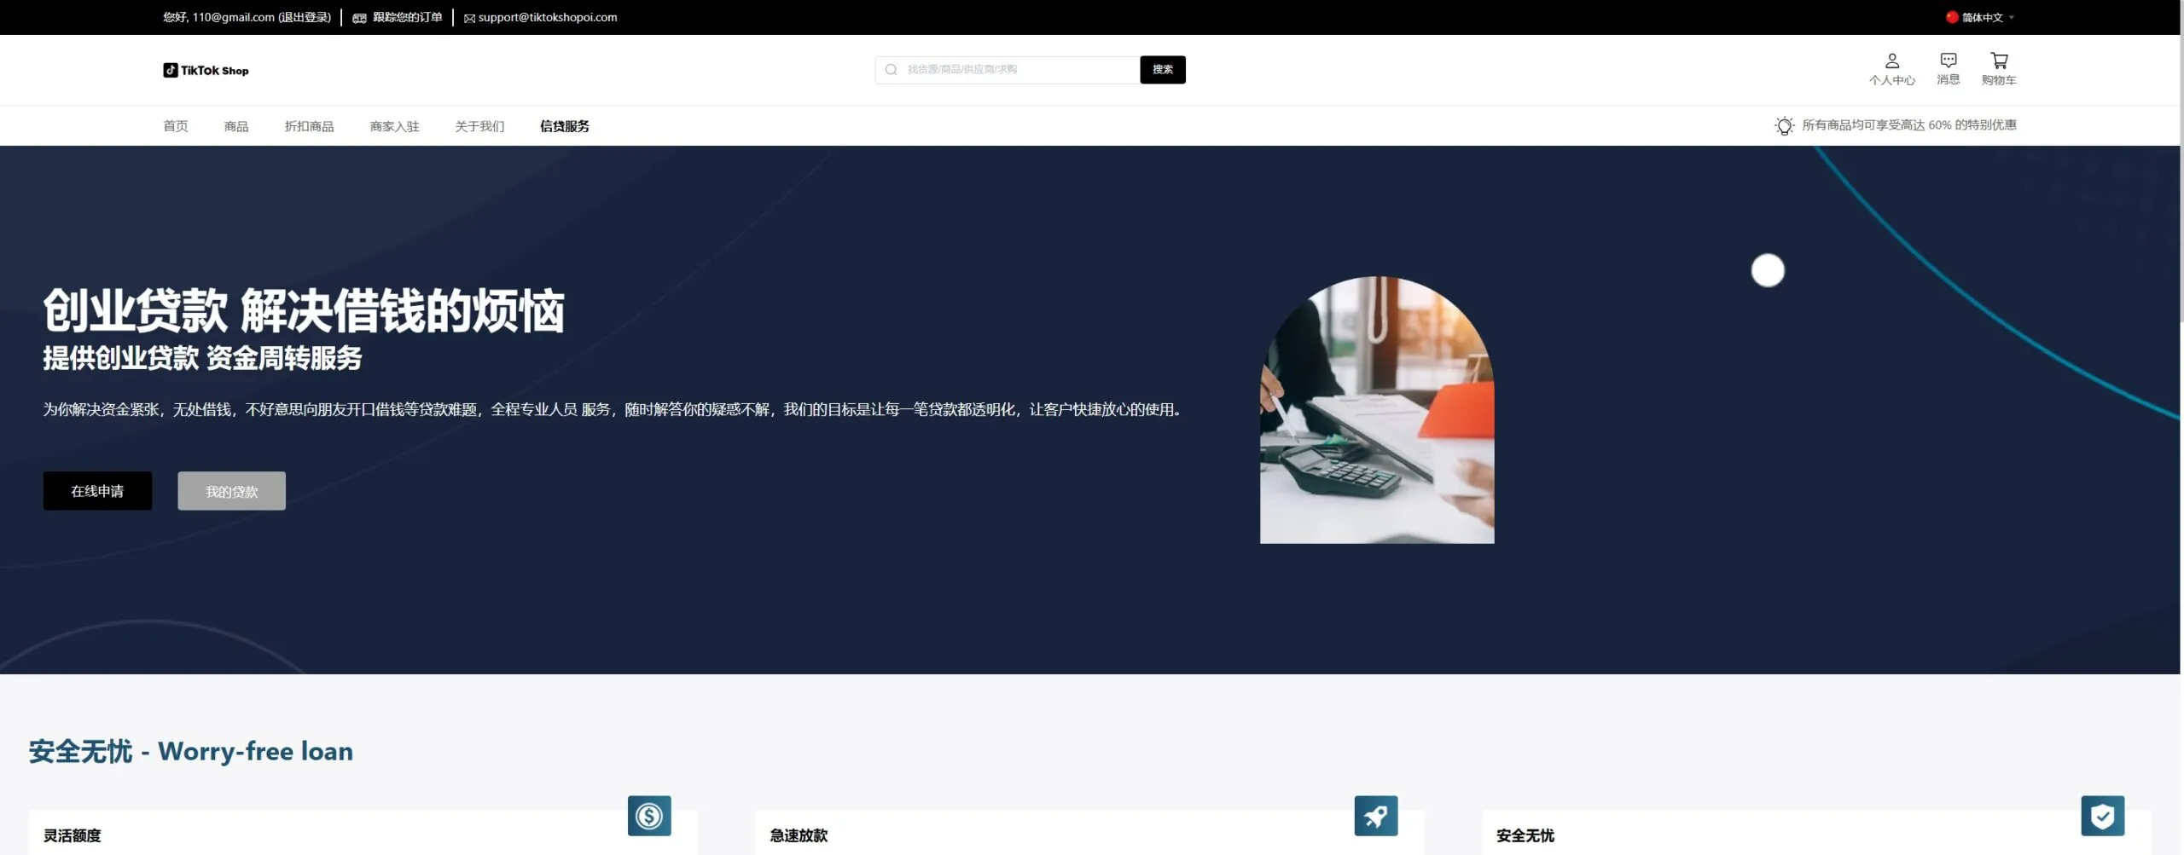Click the 创业贷款 解决借钱的烦恼 headline

(x=304, y=310)
